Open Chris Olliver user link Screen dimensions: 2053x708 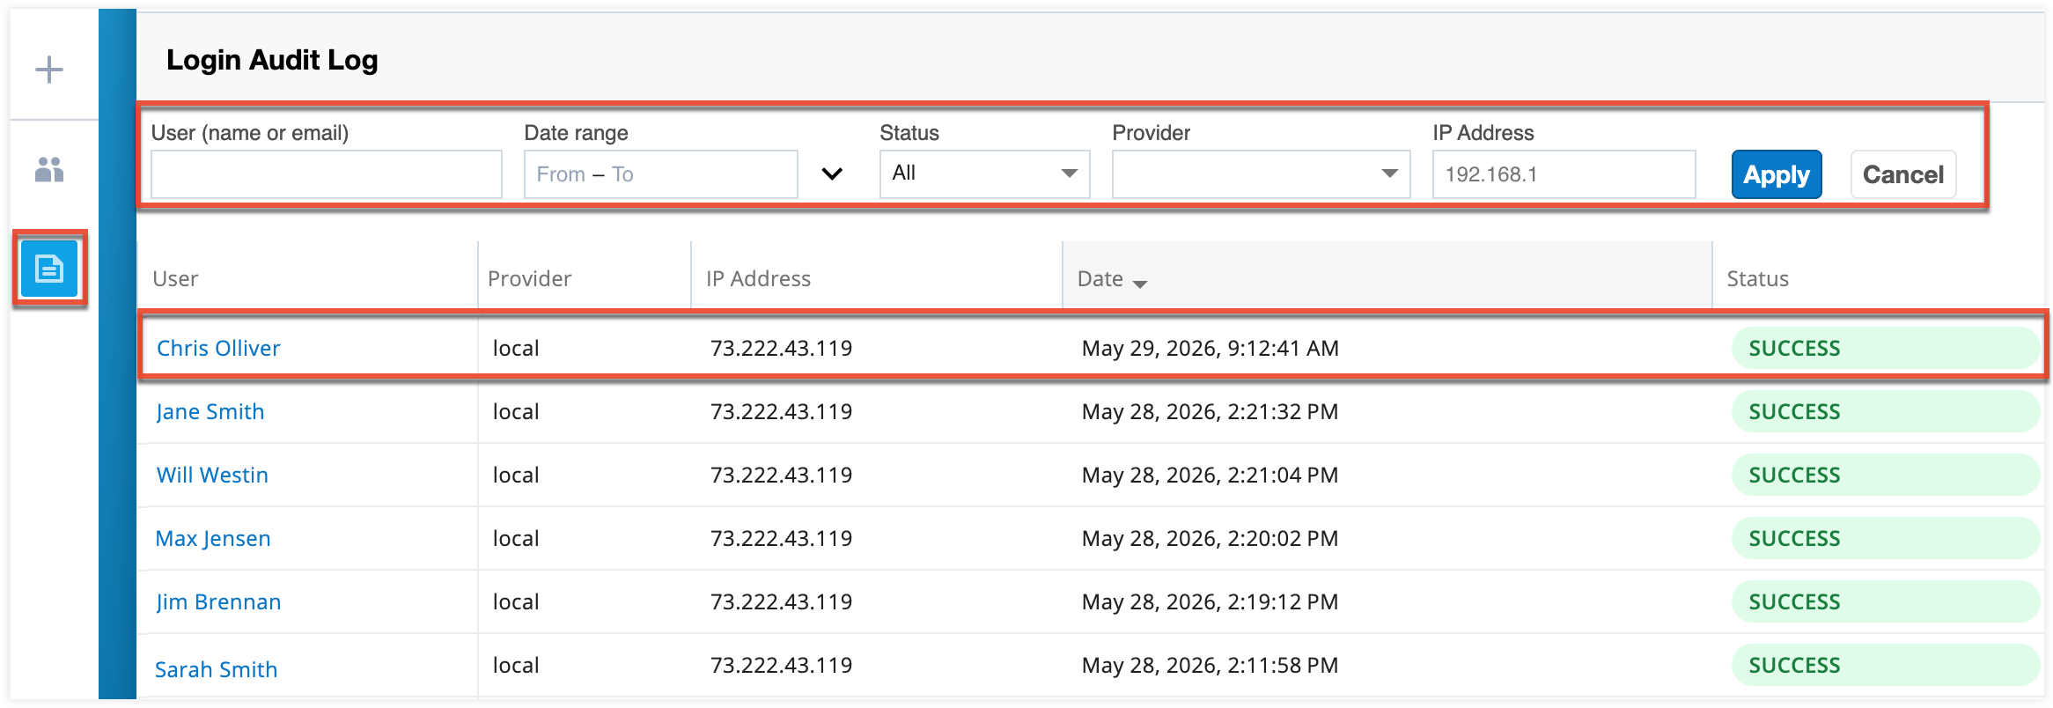click(218, 348)
